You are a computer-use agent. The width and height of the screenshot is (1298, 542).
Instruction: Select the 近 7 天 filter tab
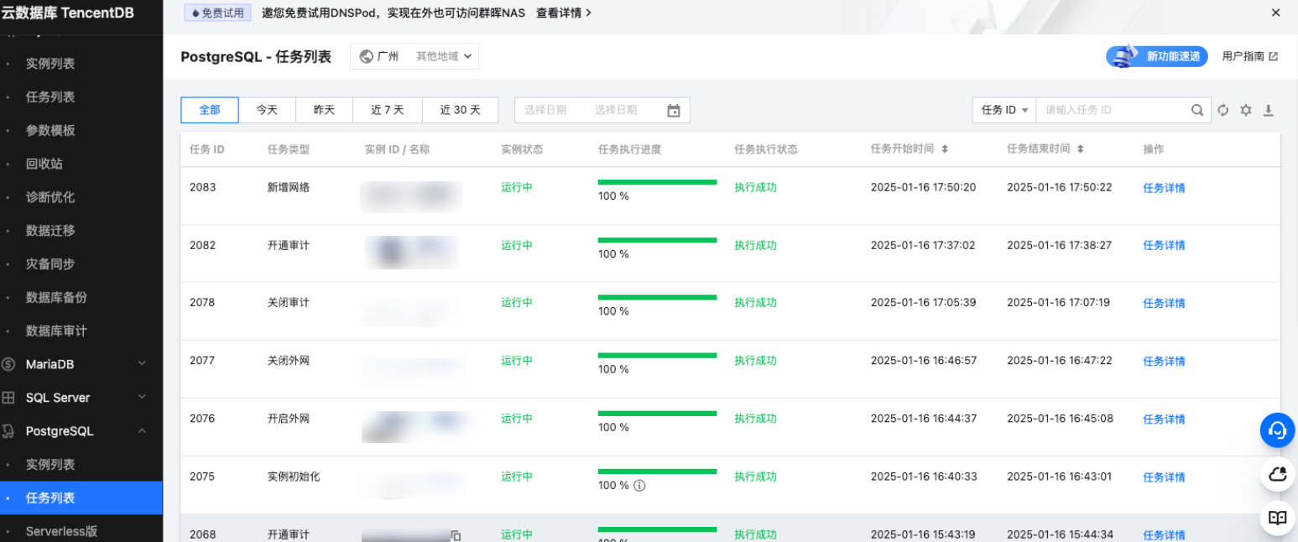(x=387, y=110)
